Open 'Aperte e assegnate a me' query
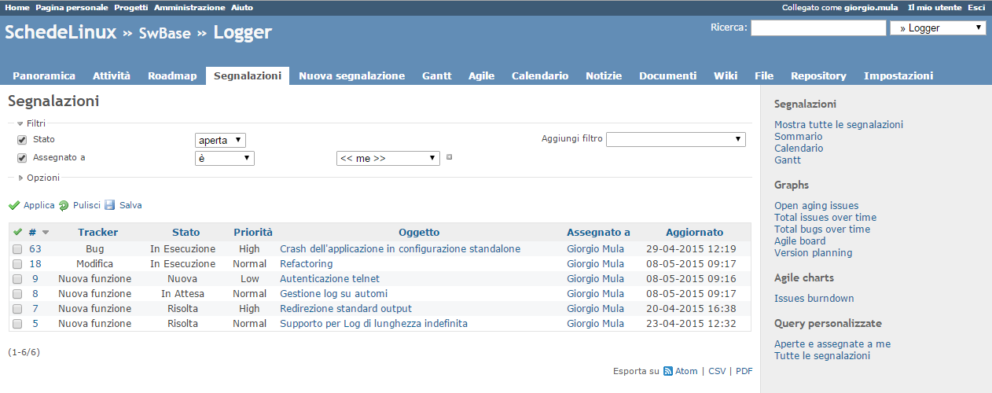Screen dimensions: 992x393 [832, 344]
